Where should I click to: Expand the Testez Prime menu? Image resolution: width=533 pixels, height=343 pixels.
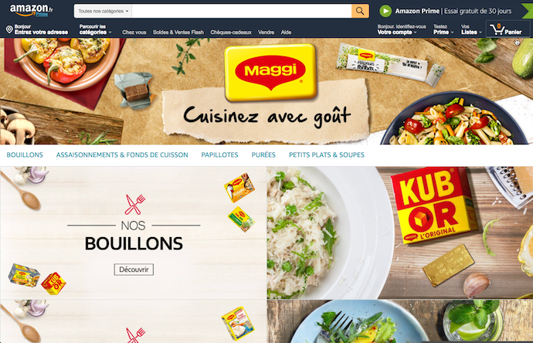pyautogui.click(x=443, y=29)
